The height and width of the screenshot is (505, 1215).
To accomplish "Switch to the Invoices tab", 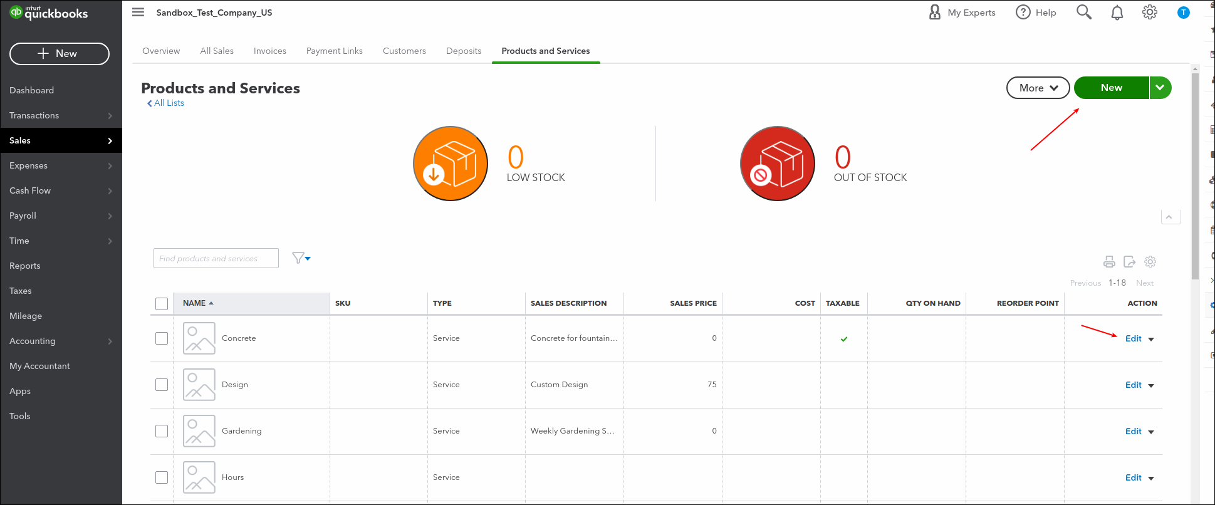I will (270, 51).
